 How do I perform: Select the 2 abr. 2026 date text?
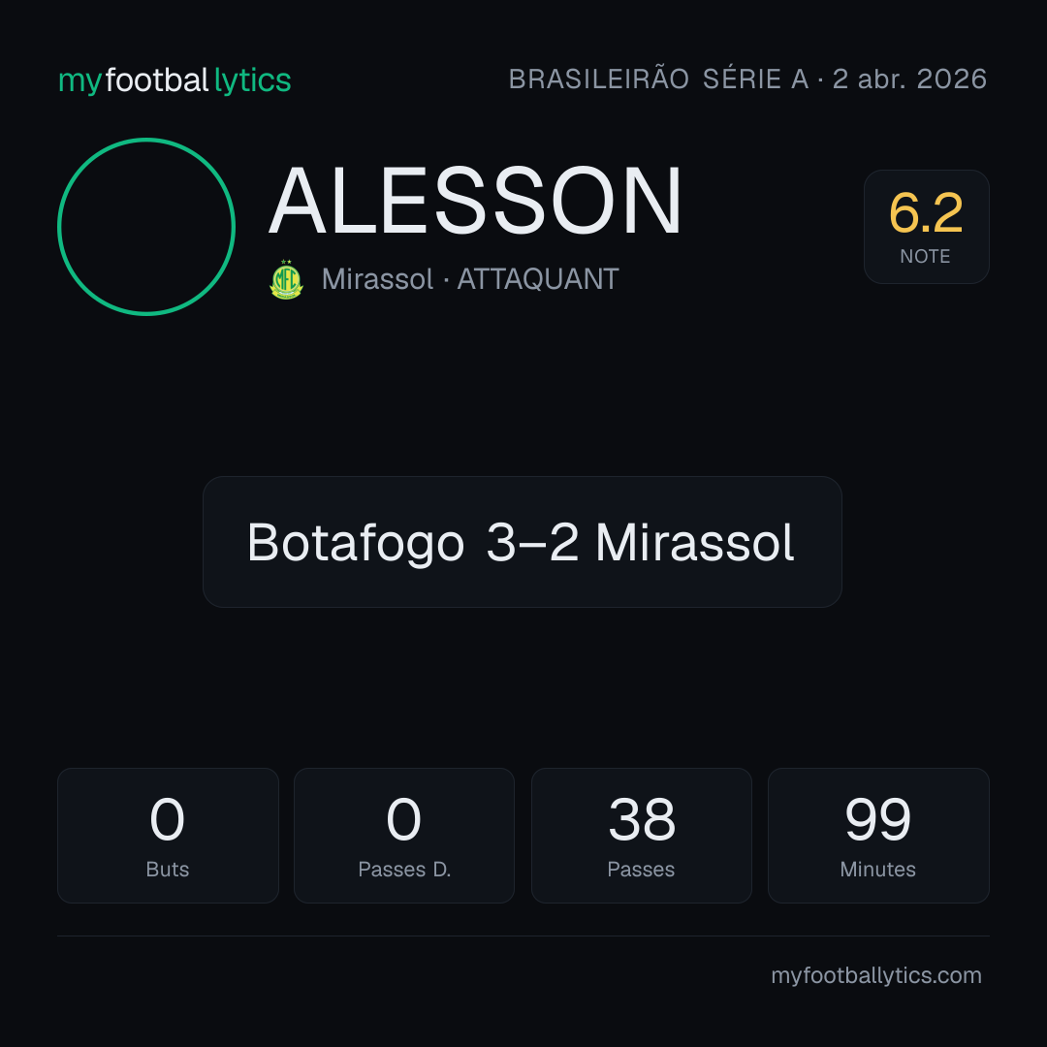[x=909, y=79]
